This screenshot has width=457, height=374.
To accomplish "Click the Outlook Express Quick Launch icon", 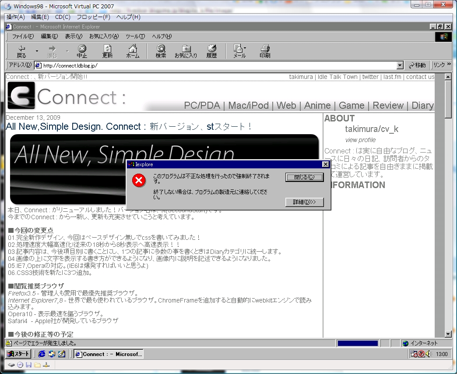I will click(x=52, y=354).
